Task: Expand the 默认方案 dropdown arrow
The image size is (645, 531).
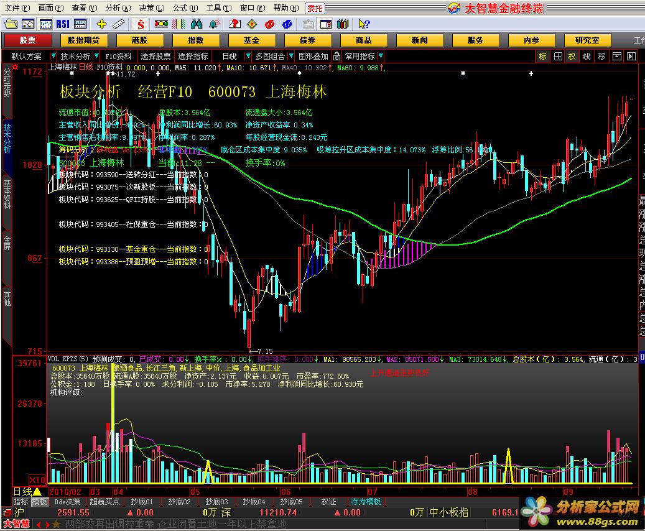Action: click(53, 56)
